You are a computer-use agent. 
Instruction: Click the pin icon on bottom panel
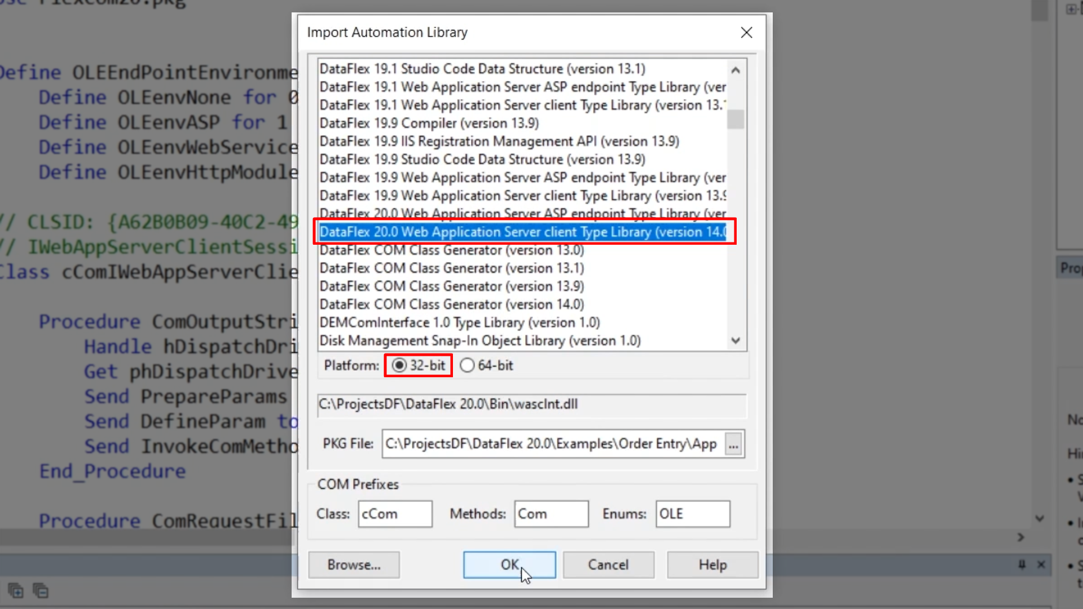coord(1022,564)
